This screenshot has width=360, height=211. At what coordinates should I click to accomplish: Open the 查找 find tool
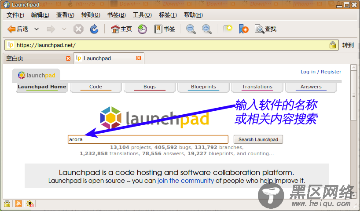tap(266, 29)
